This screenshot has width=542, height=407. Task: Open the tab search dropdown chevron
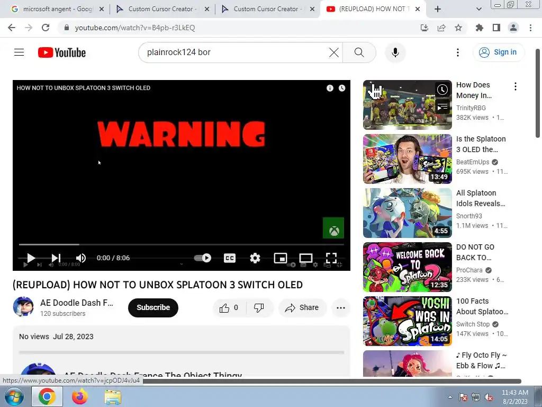point(478,9)
